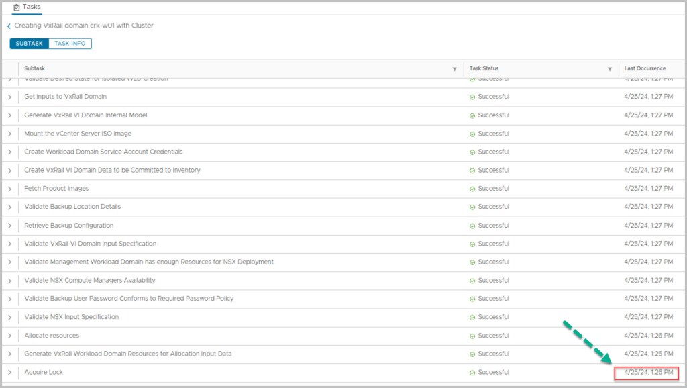This screenshot has width=687, height=388.
Task: Expand the Mount the vCenter Server ISO Image row
Action: pyautogui.click(x=10, y=134)
